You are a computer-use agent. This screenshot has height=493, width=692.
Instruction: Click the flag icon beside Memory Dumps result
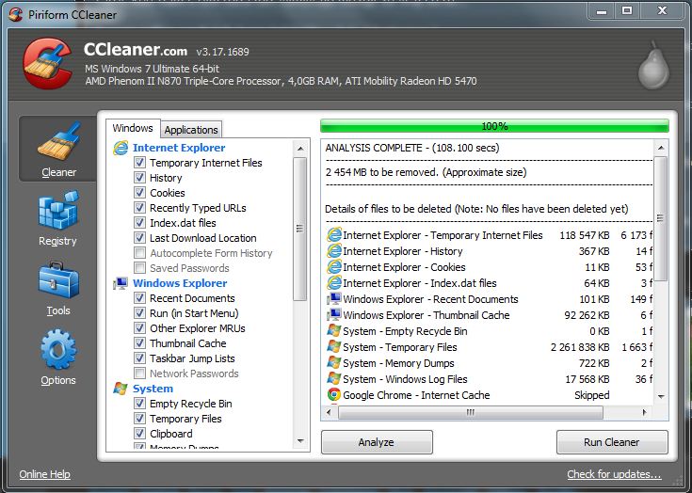[334, 363]
